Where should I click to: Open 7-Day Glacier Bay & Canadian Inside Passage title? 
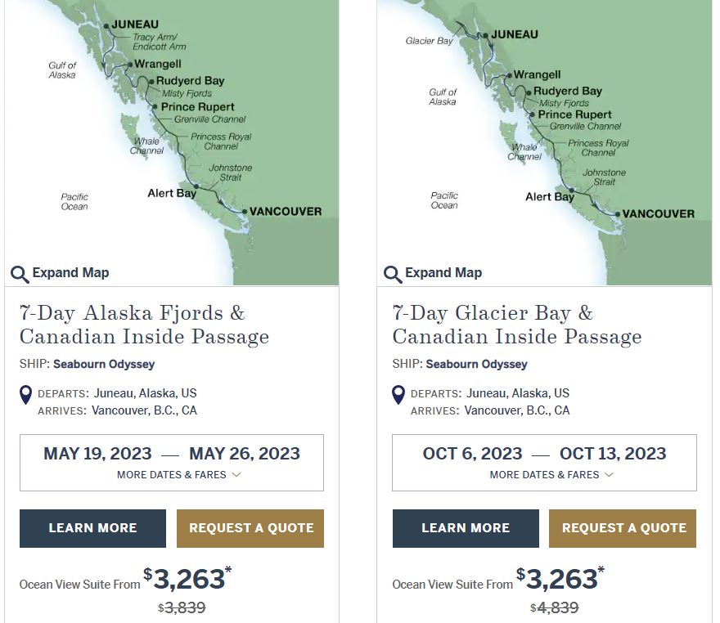click(517, 325)
